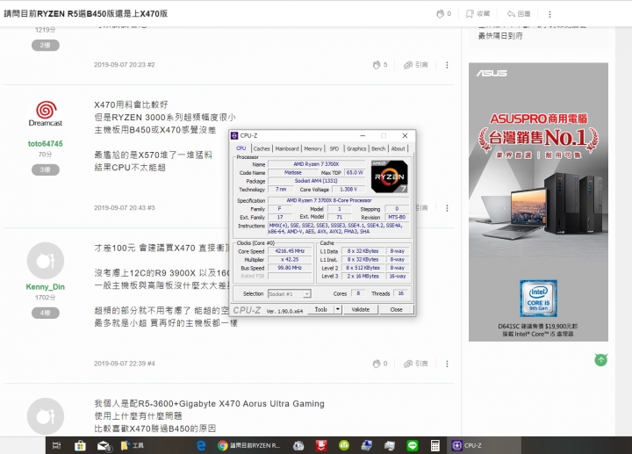The height and width of the screenshot is (454, 632).
Task: Switch to the Caches tab in CPU-Z
Action: pos(262,148)
